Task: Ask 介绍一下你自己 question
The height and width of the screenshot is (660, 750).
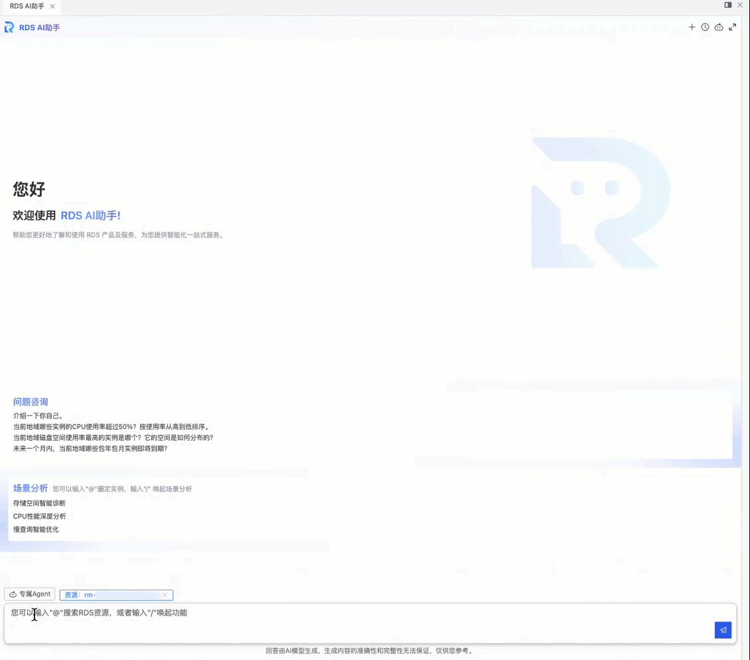Action: [x=38, y=416]
